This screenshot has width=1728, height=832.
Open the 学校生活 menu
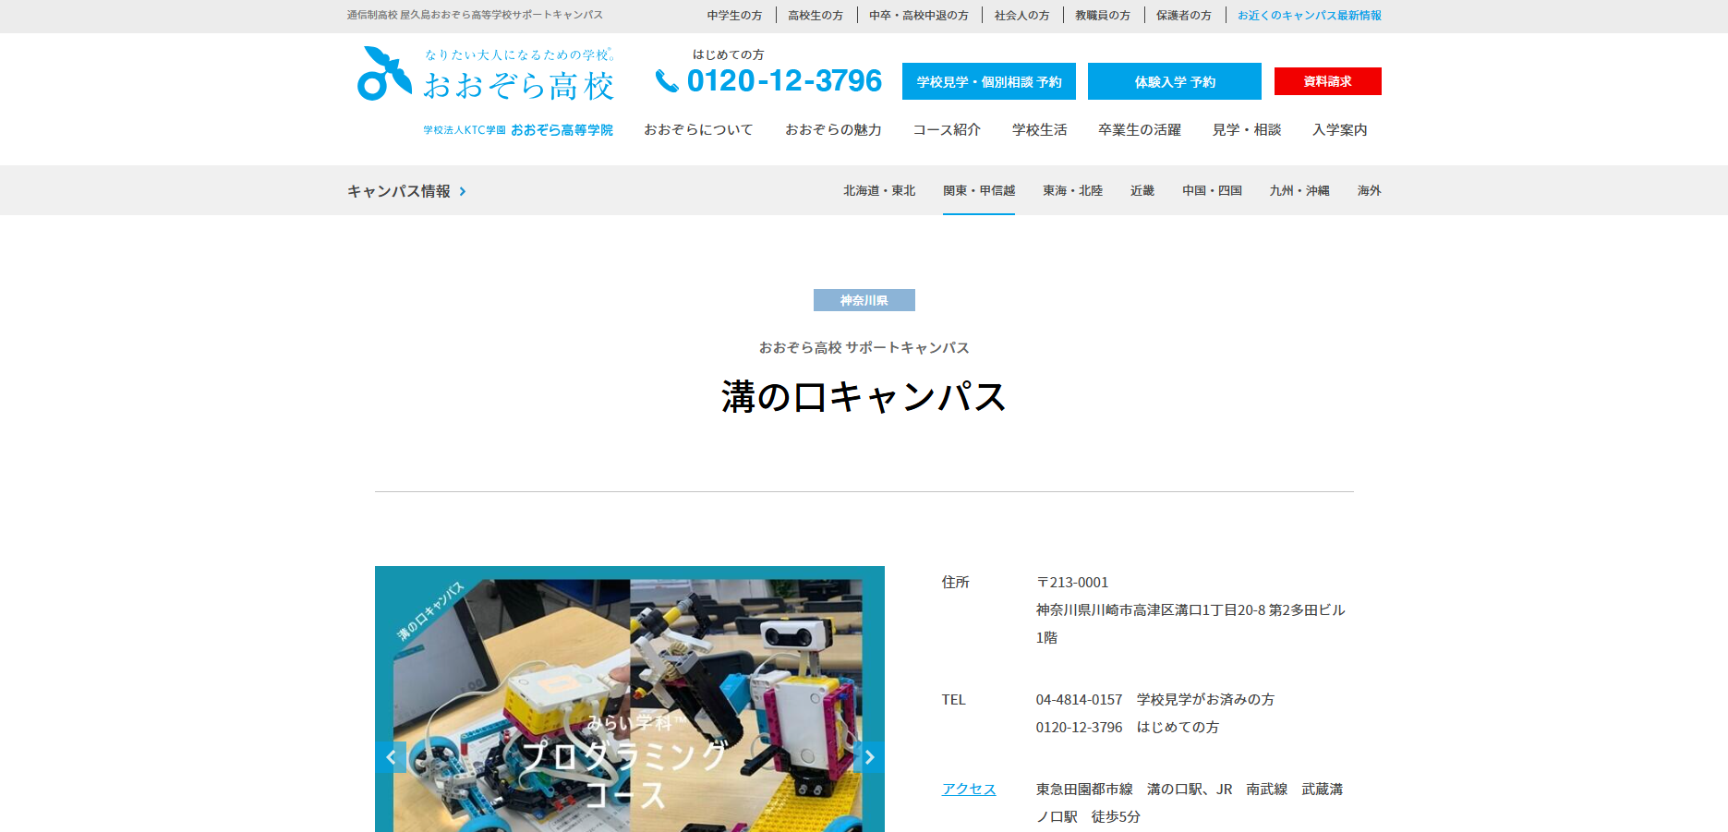[x=1040, y=129]
